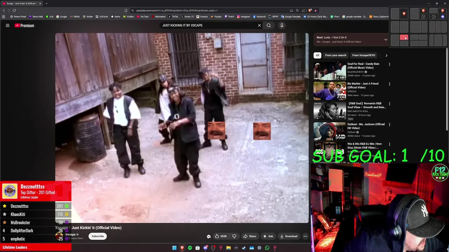This screenshot has width=449, height=252.
Task: Run search with the magnifier button
Action: (x=269, y=25)
